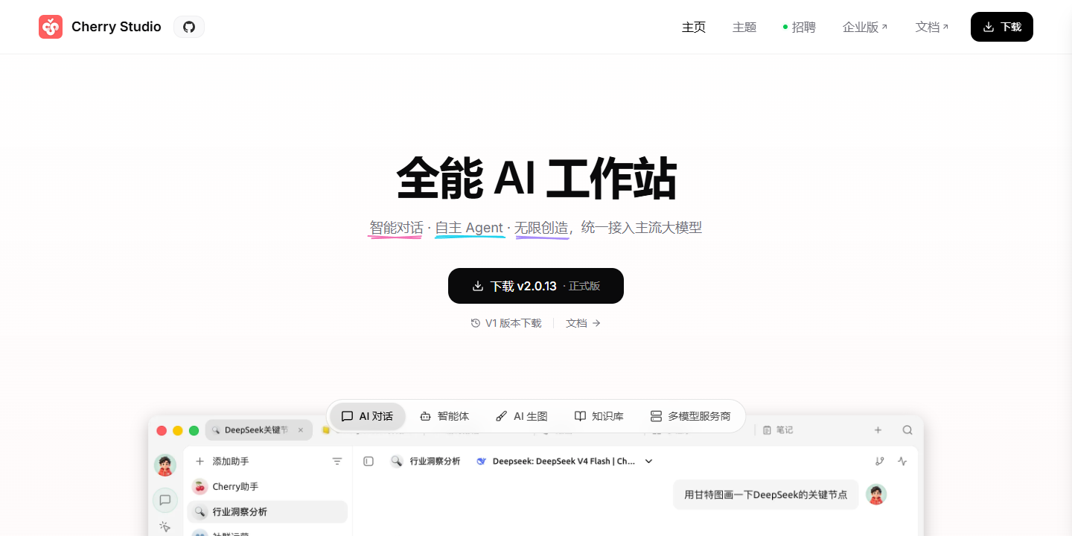Click the 行业洞察分析 title in the chat header
The image size is (1072, 536).
(x=435, y=462)
